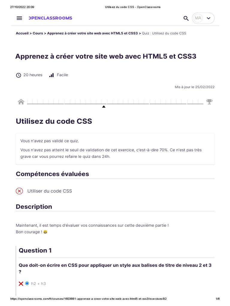Click the current-position triangle on progress bar
This screenshot has height=306, width=230.
104,107
